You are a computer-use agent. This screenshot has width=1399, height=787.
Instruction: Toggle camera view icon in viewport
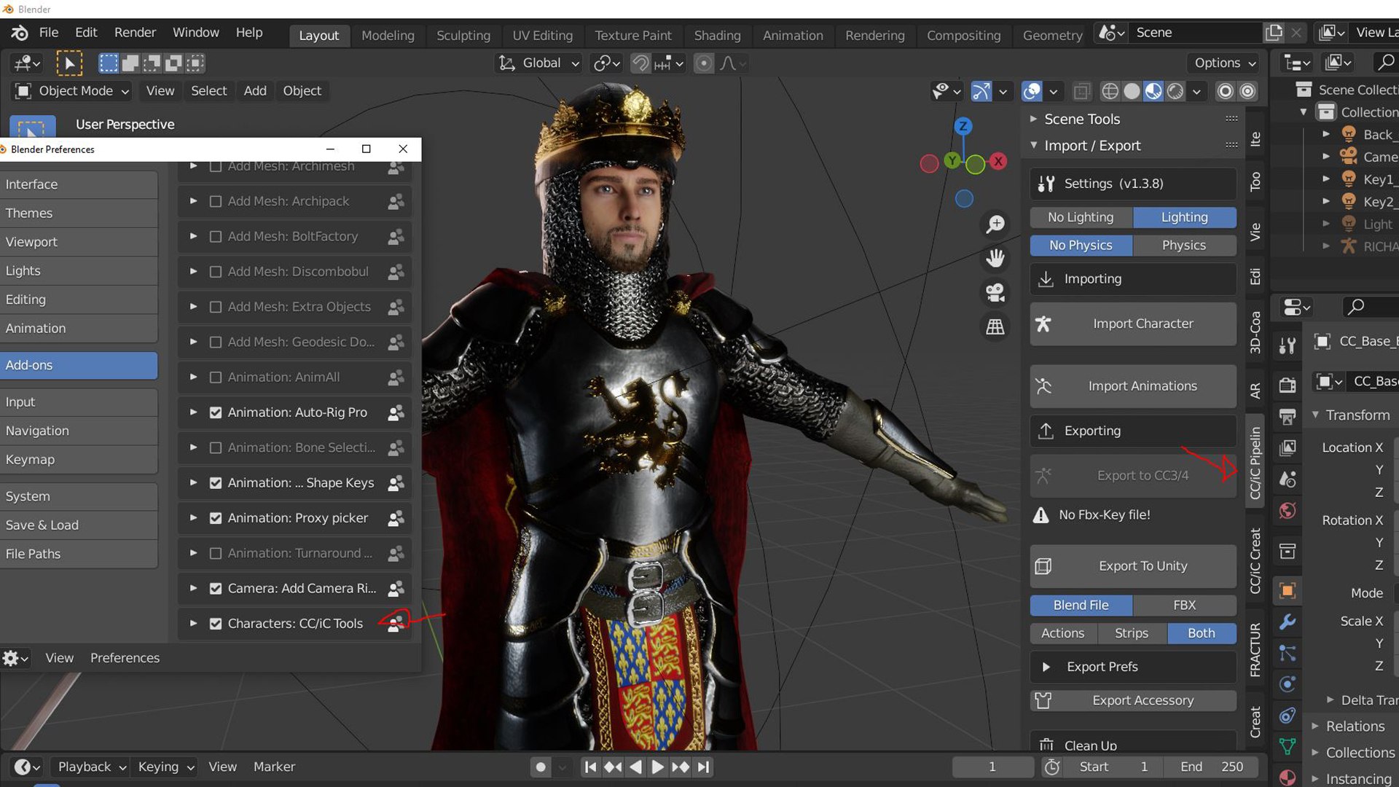point(995,292)
